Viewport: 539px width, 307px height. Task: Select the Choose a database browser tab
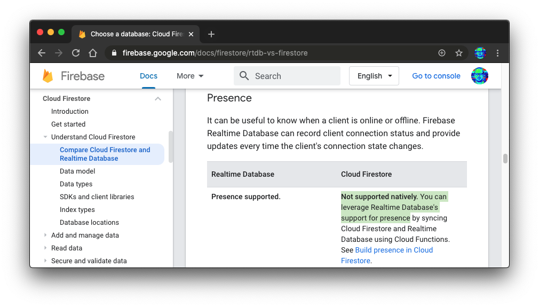pos(136,34)
